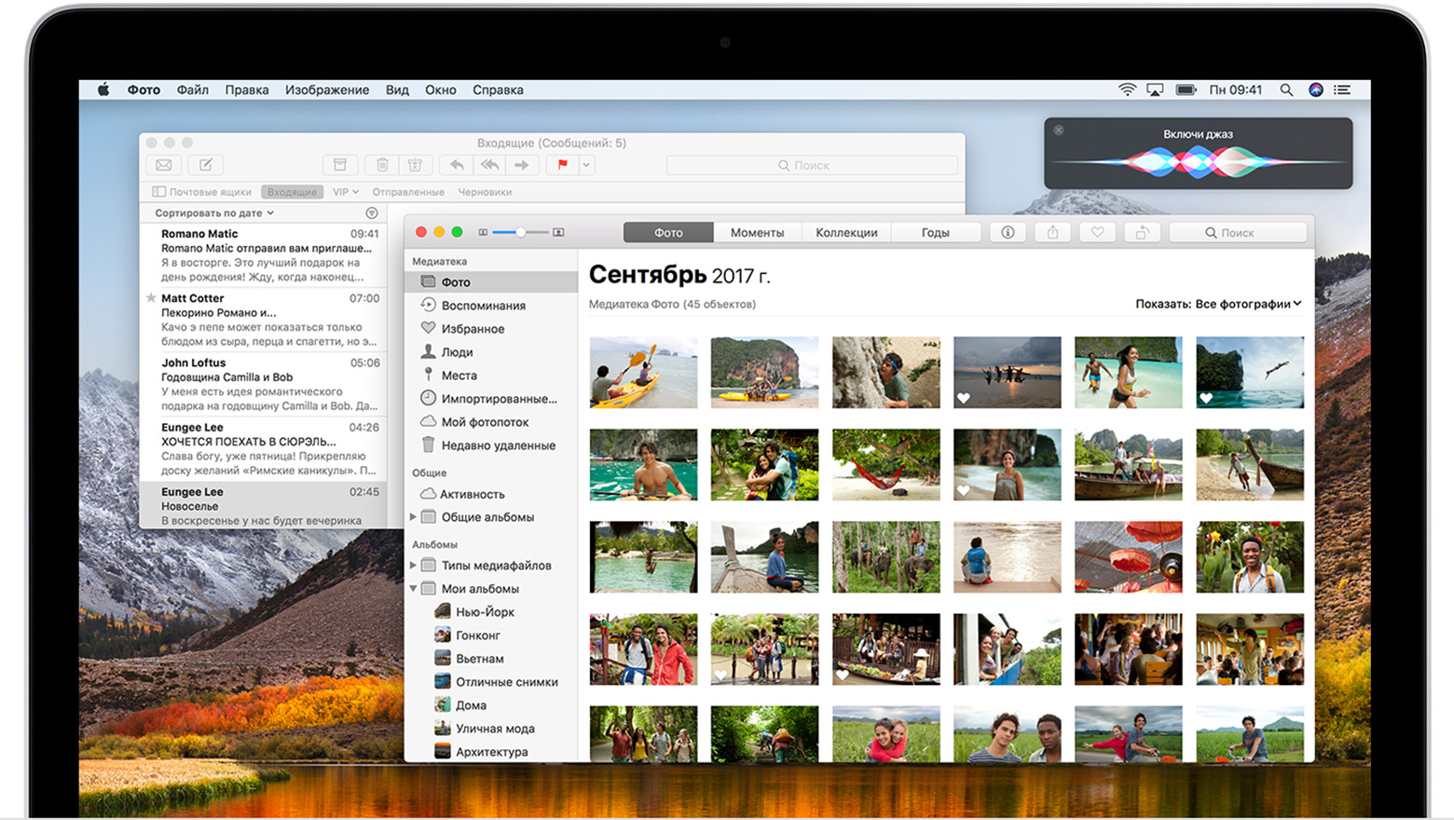Screen dimensions: 1454x820
Task: Adjust the thumbnail zoom slider
Action: tap(520, 232)
